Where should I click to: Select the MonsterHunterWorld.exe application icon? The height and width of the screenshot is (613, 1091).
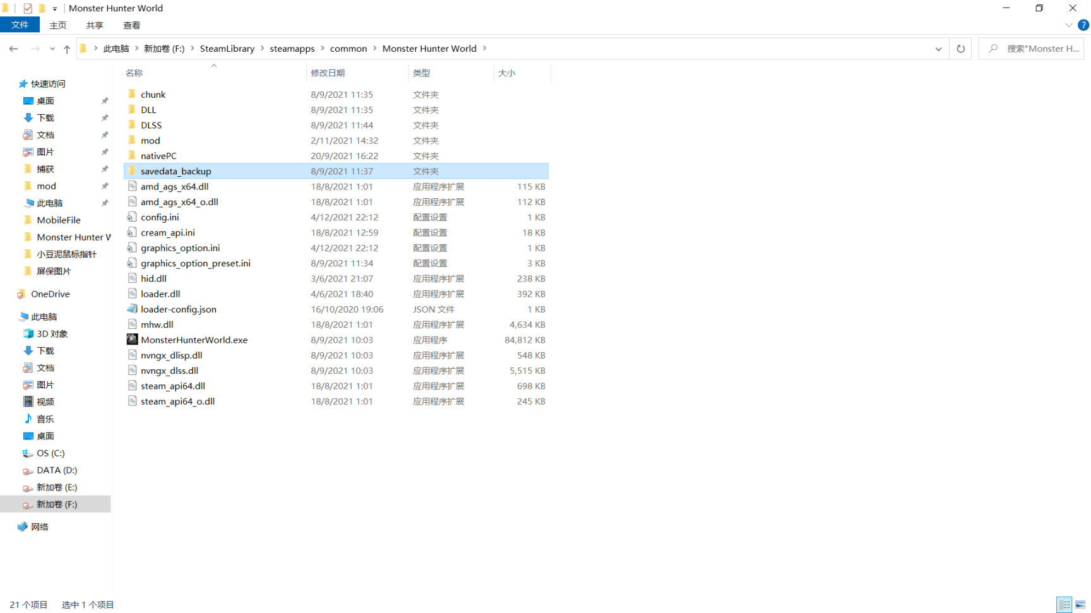point(132,340)
